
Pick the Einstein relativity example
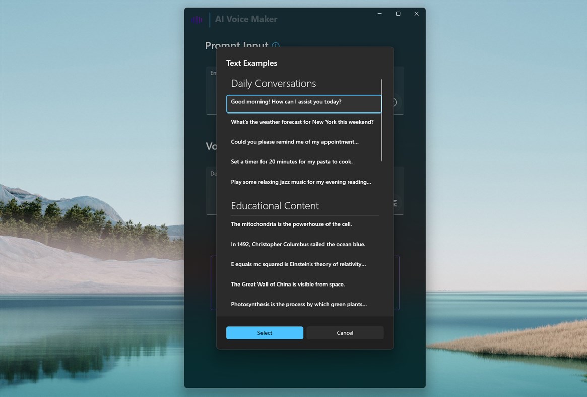pos(298,264)
